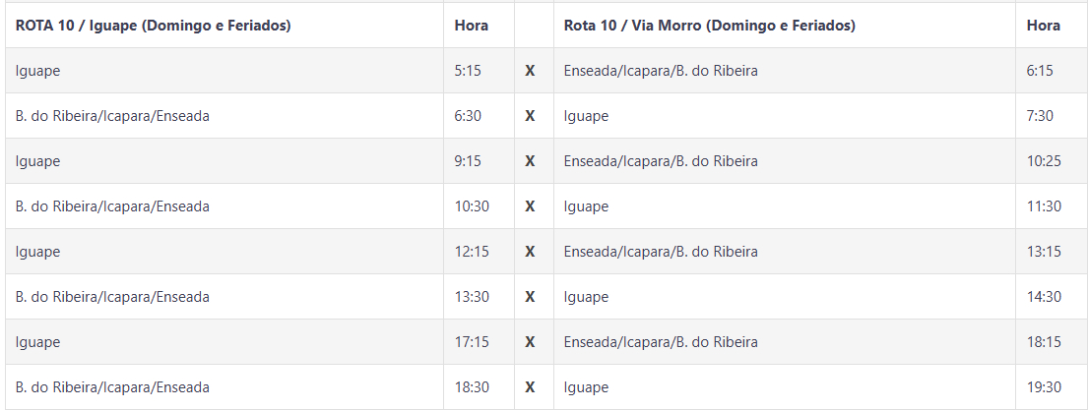Click the 10:30 time cell

(472, 206)
